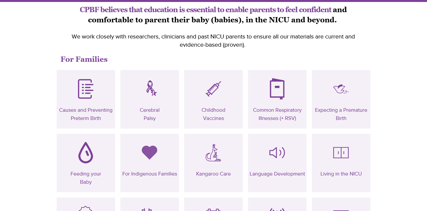427x211 pixels.
Task: Go to Childhood Vaccines page
Action: [x=214, y=114]
